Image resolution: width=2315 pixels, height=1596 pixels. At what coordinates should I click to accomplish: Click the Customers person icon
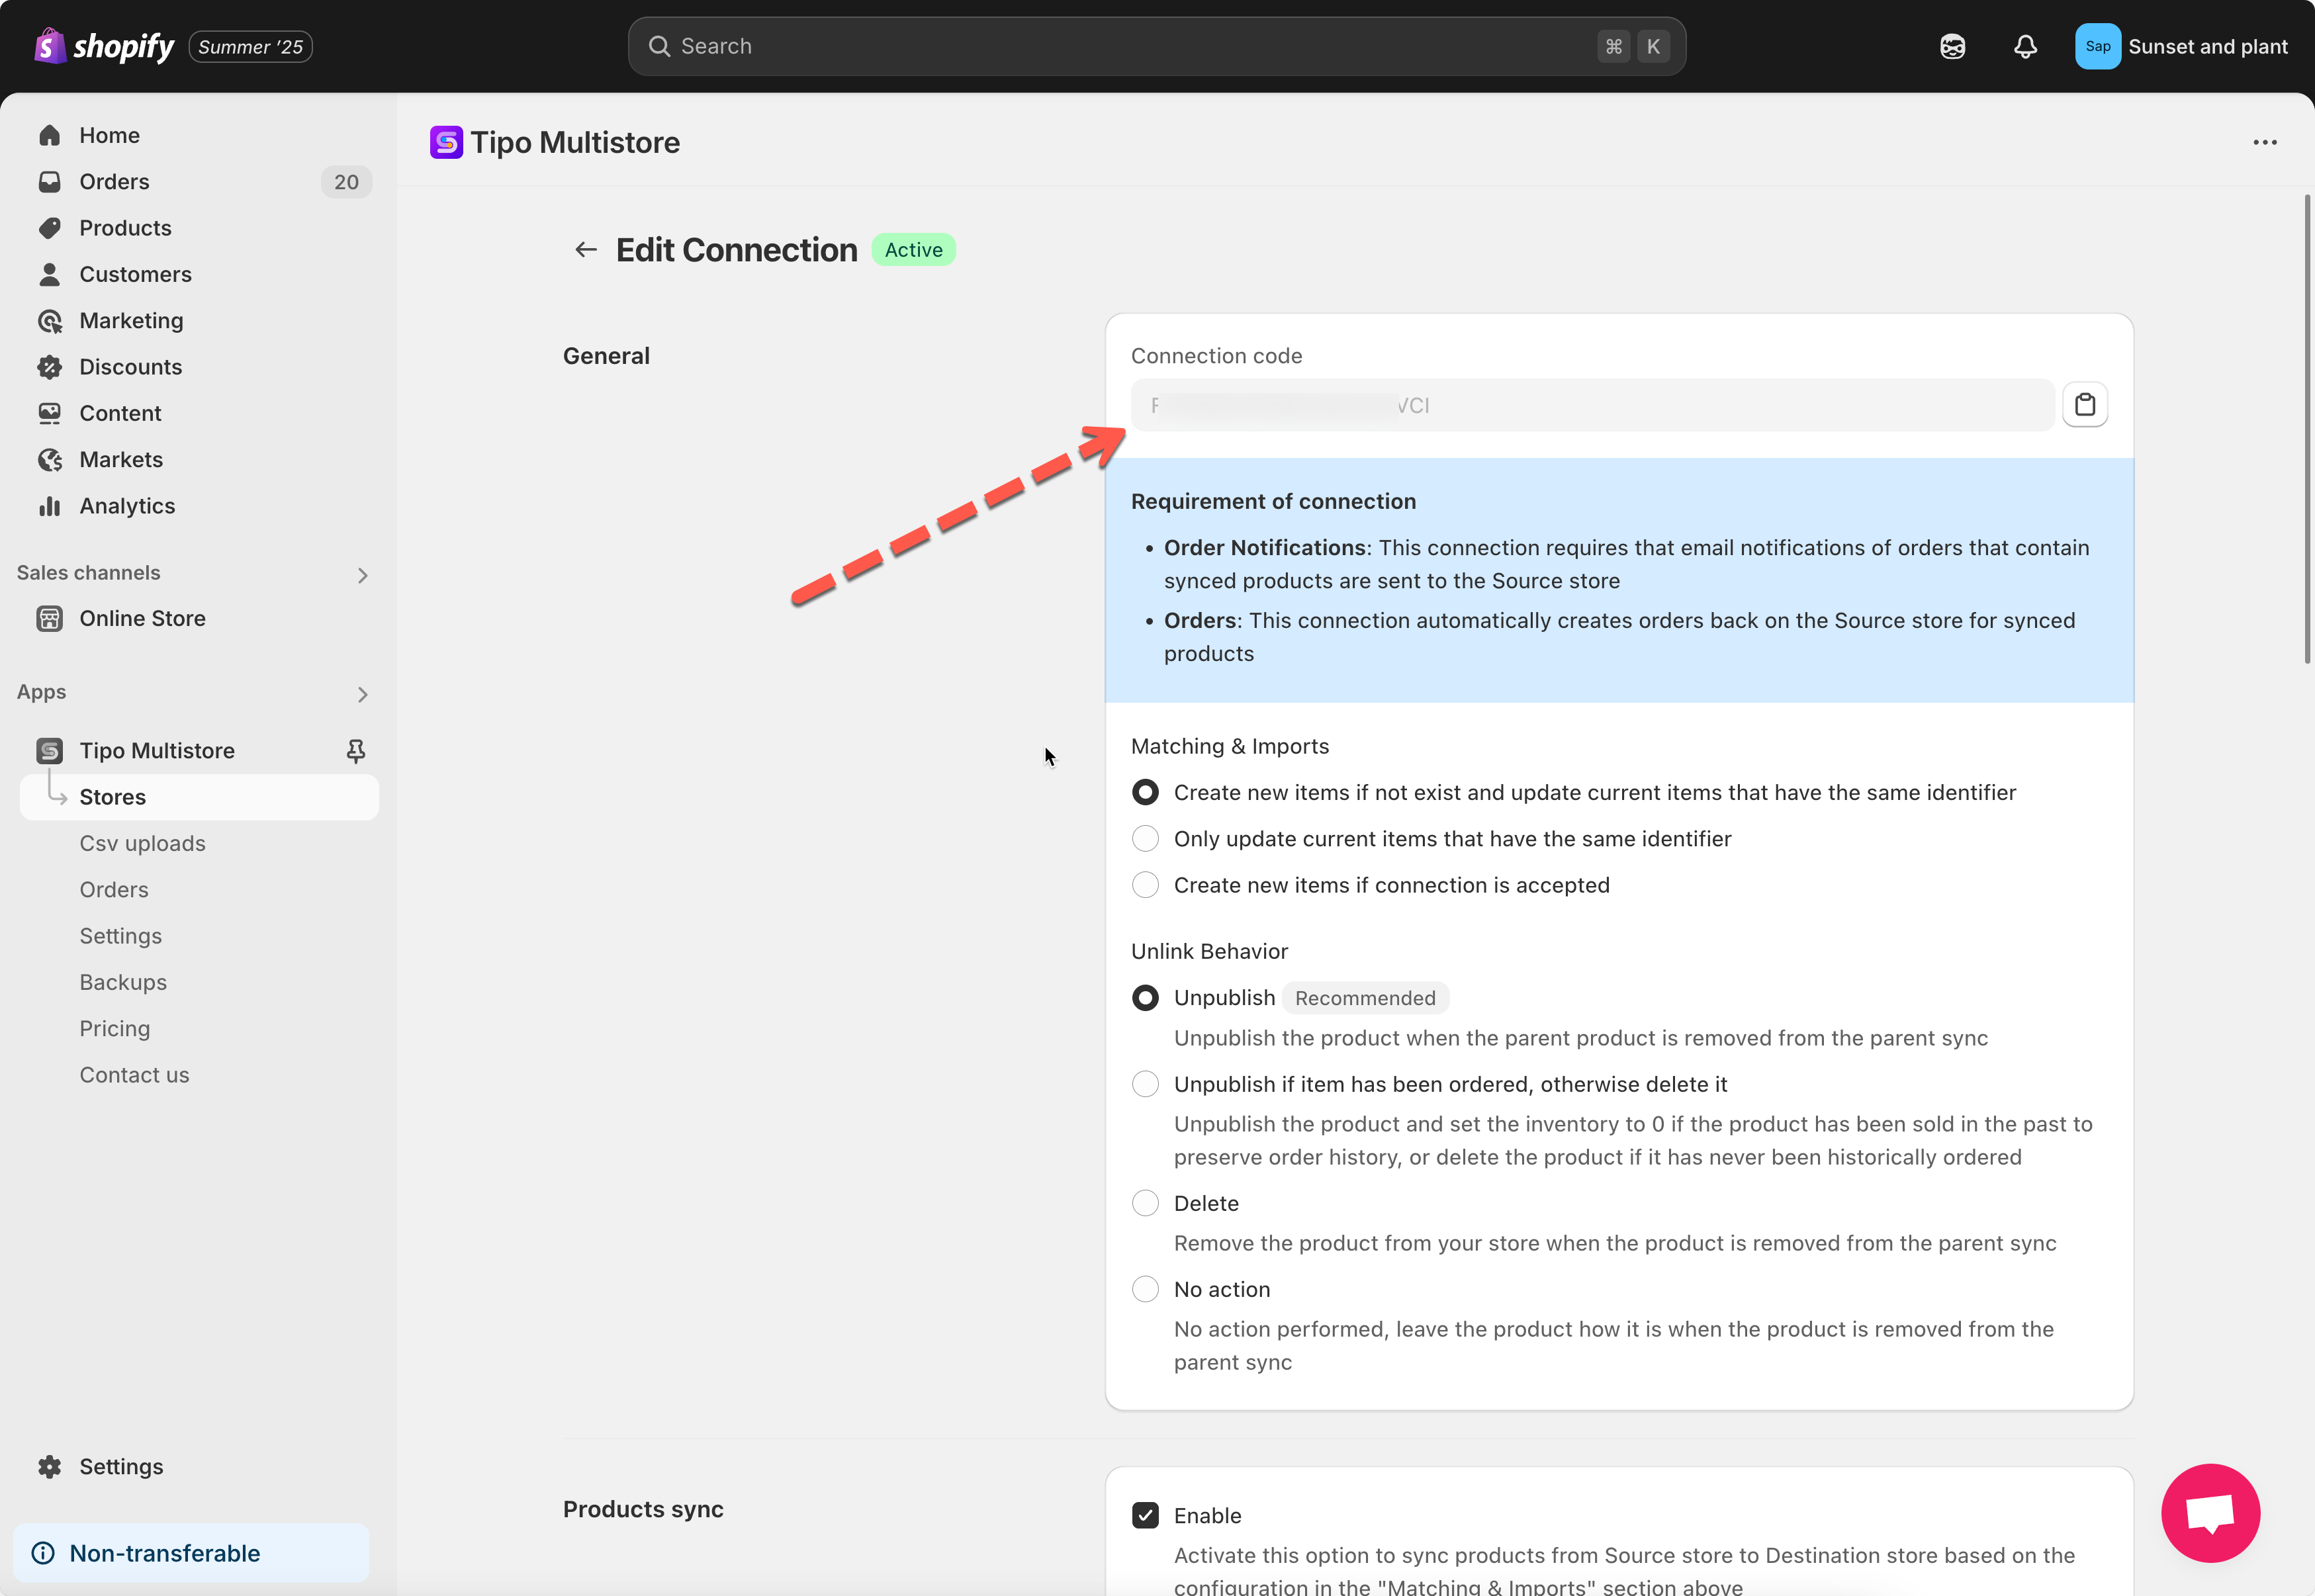click(49, 274)
